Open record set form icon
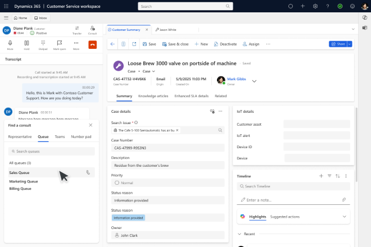Screen dimensions: 371x247 pyautogui.click(x=123, y=44)
